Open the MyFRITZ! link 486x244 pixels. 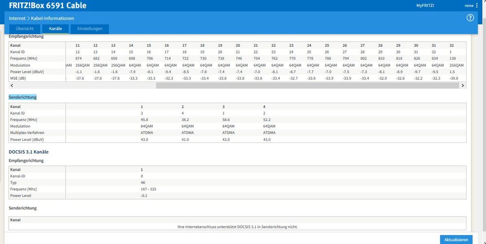[x=425, y=5]
